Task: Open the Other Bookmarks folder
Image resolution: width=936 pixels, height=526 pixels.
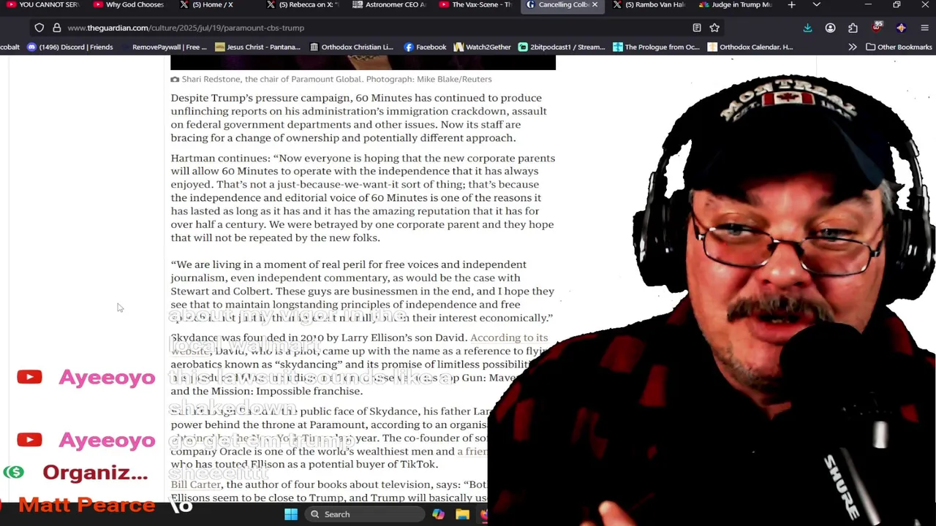Action: (899, 47)
